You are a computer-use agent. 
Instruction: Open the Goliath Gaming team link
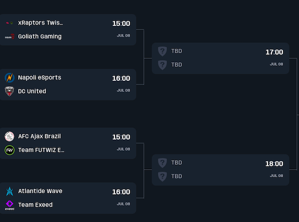coord(39,36)
